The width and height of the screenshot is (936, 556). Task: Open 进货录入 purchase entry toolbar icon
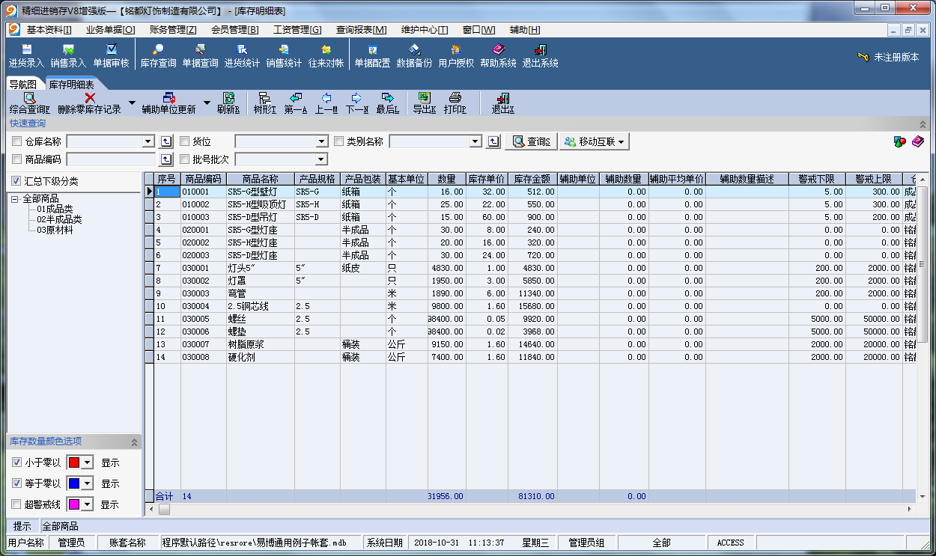tap(26, 55)
